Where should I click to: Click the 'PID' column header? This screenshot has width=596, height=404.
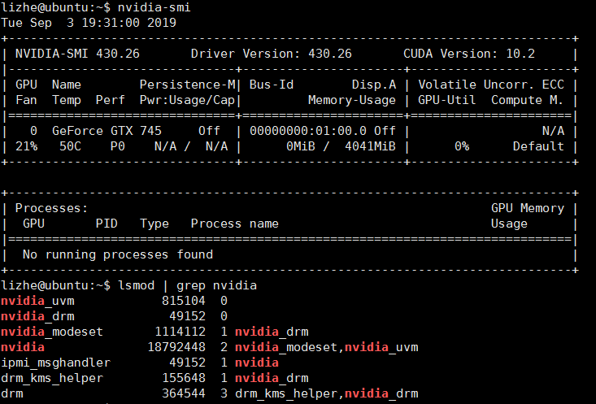pyautogui.click(x=107, y=224)
